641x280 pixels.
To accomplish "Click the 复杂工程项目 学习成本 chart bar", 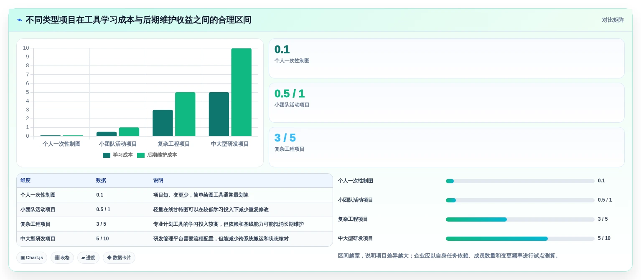I will click(x=163, y=123).
